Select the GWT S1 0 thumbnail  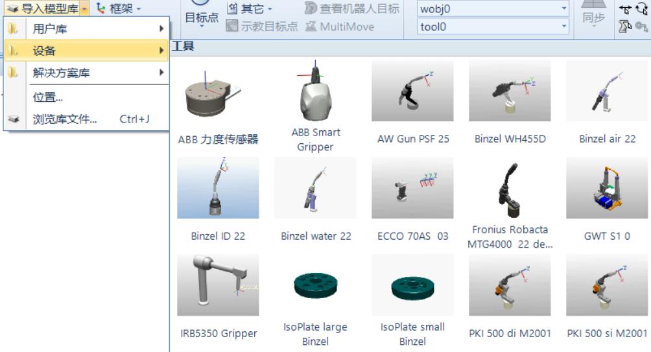point(607,188)
